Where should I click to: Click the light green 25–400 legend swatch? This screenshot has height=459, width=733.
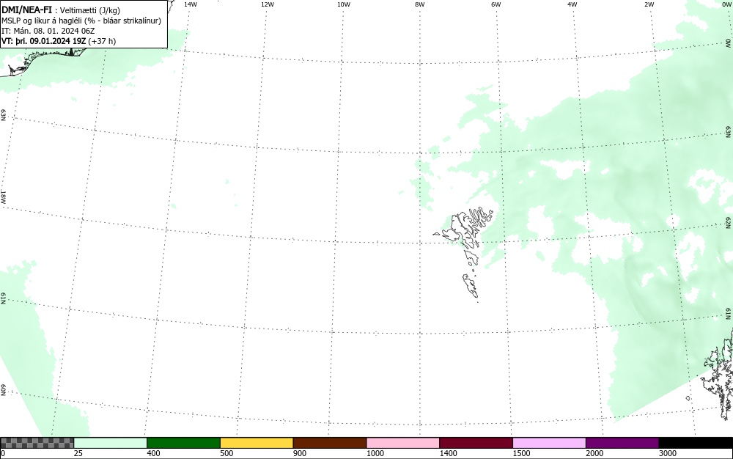tap(111, 443)
